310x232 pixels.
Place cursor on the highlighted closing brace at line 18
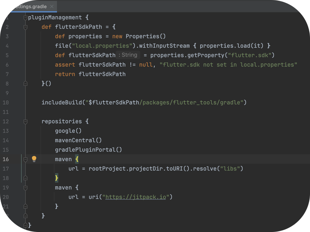coord(57,178)
